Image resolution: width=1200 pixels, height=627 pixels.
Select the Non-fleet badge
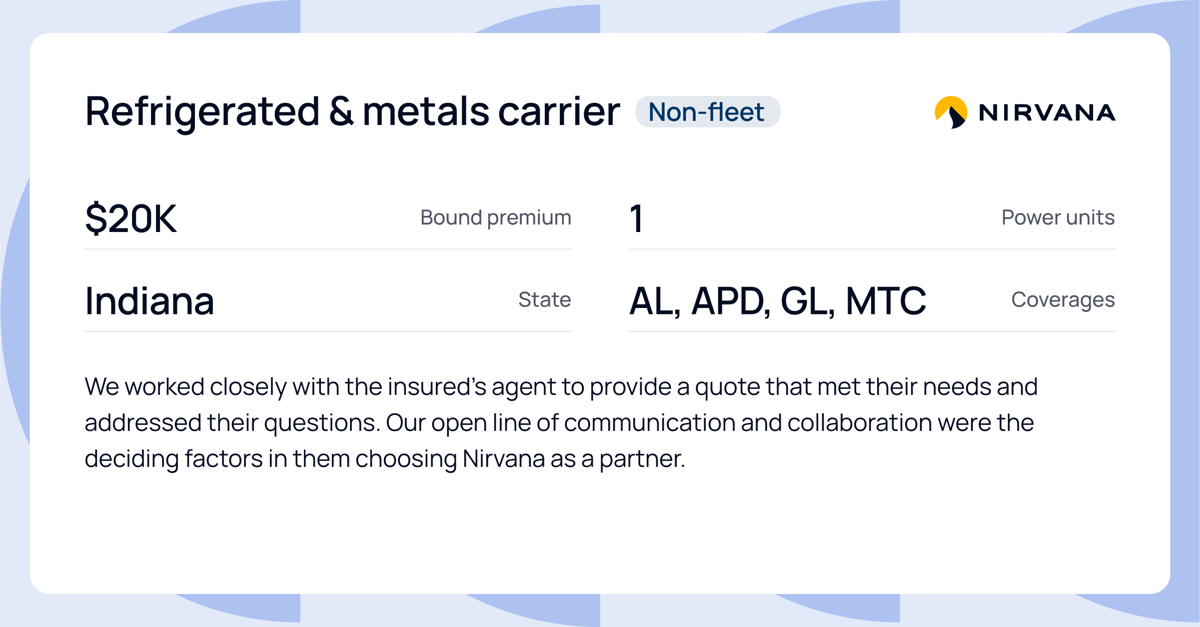coord(707,112)
